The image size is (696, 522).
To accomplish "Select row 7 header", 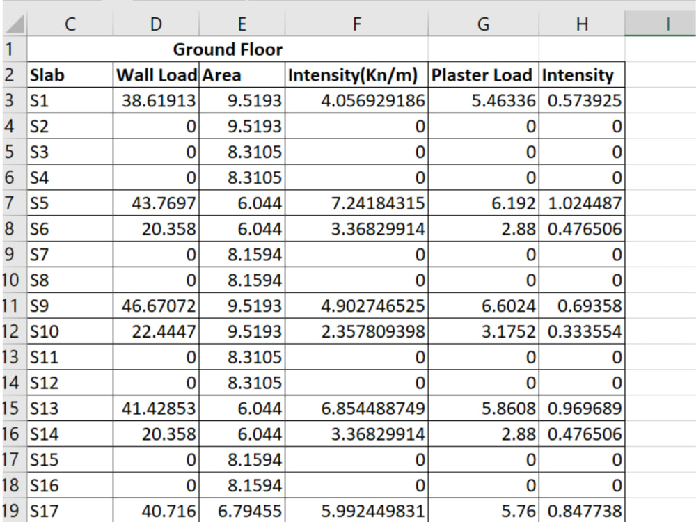I will tap(15, 203).
